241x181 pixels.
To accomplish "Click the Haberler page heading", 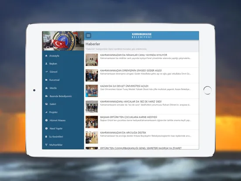I will (93, 44).
